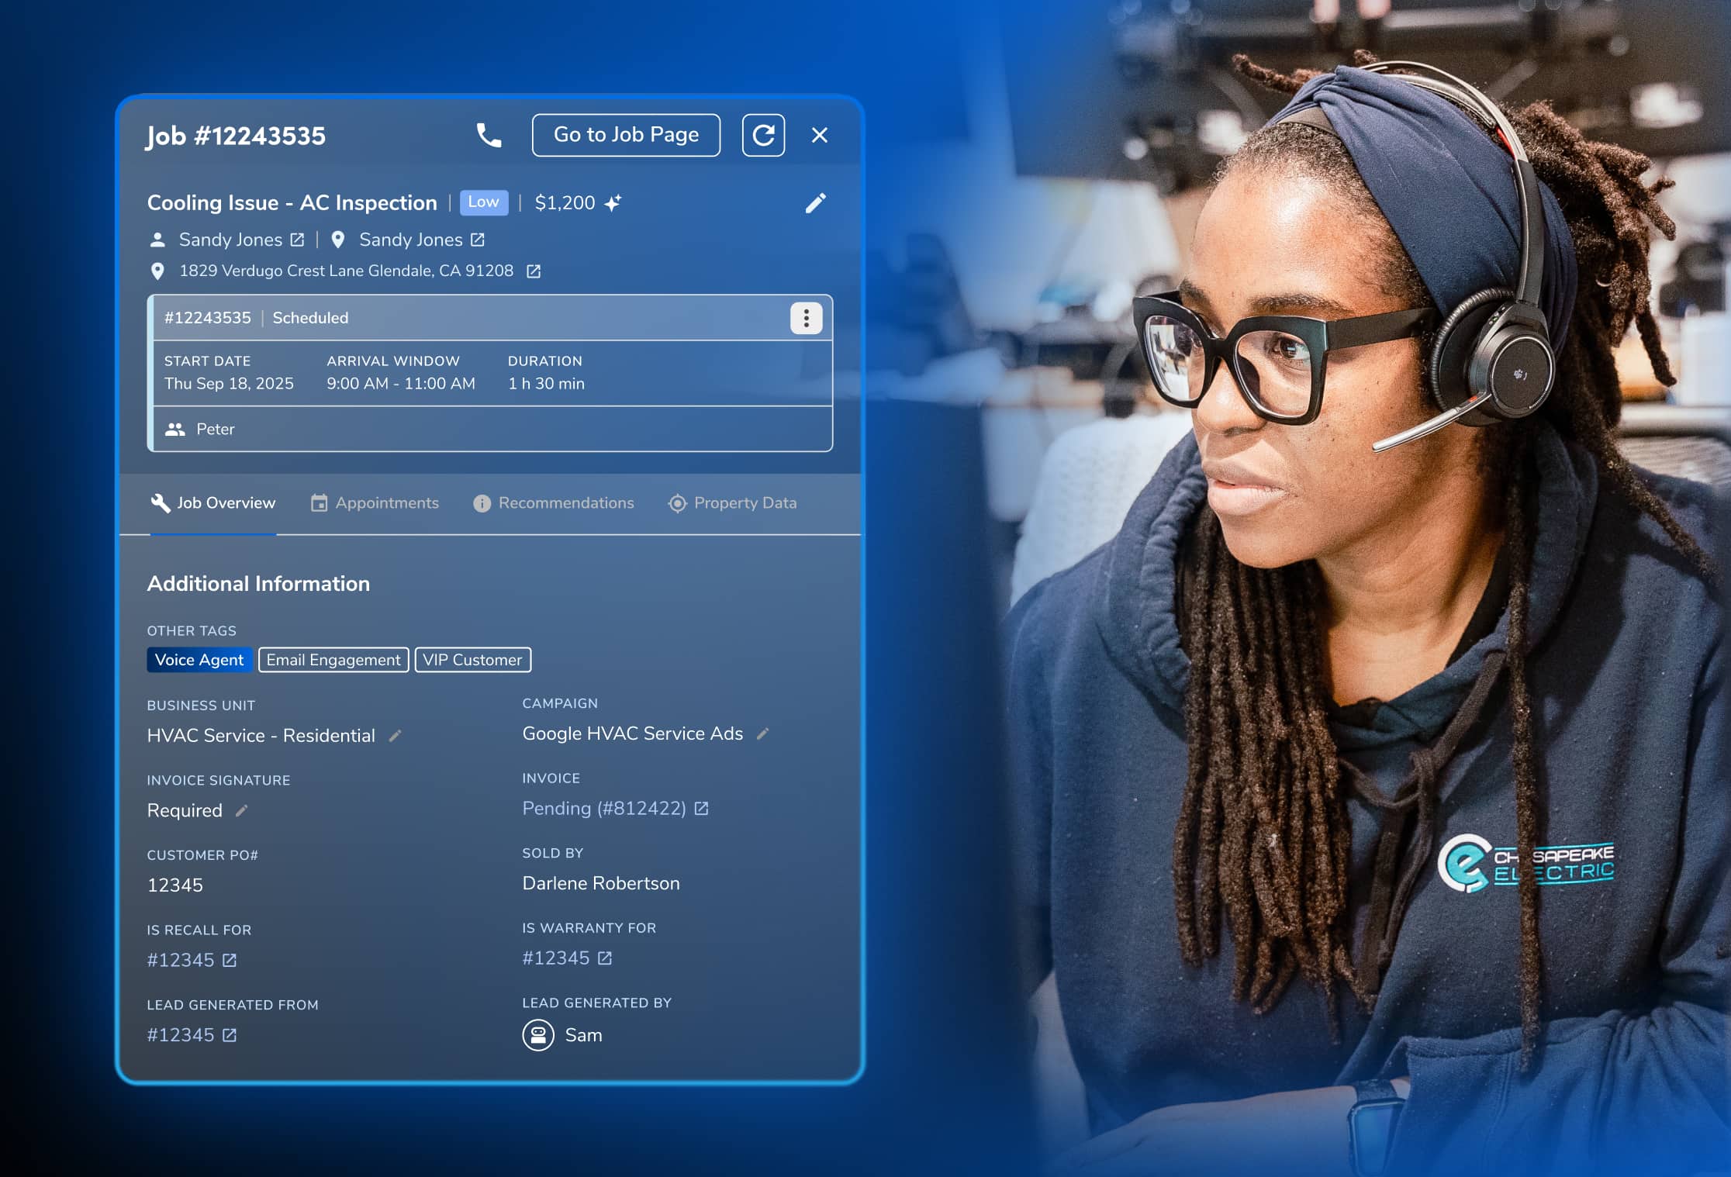Image resolution: width=1731 pixels, height=1177 pixels.
Task: Select the VIP Customer tag chip
Action: coord(472,660)
